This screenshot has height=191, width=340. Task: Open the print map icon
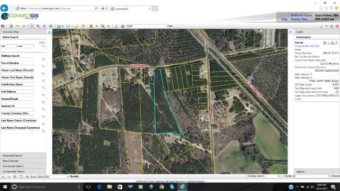(58, 26)
